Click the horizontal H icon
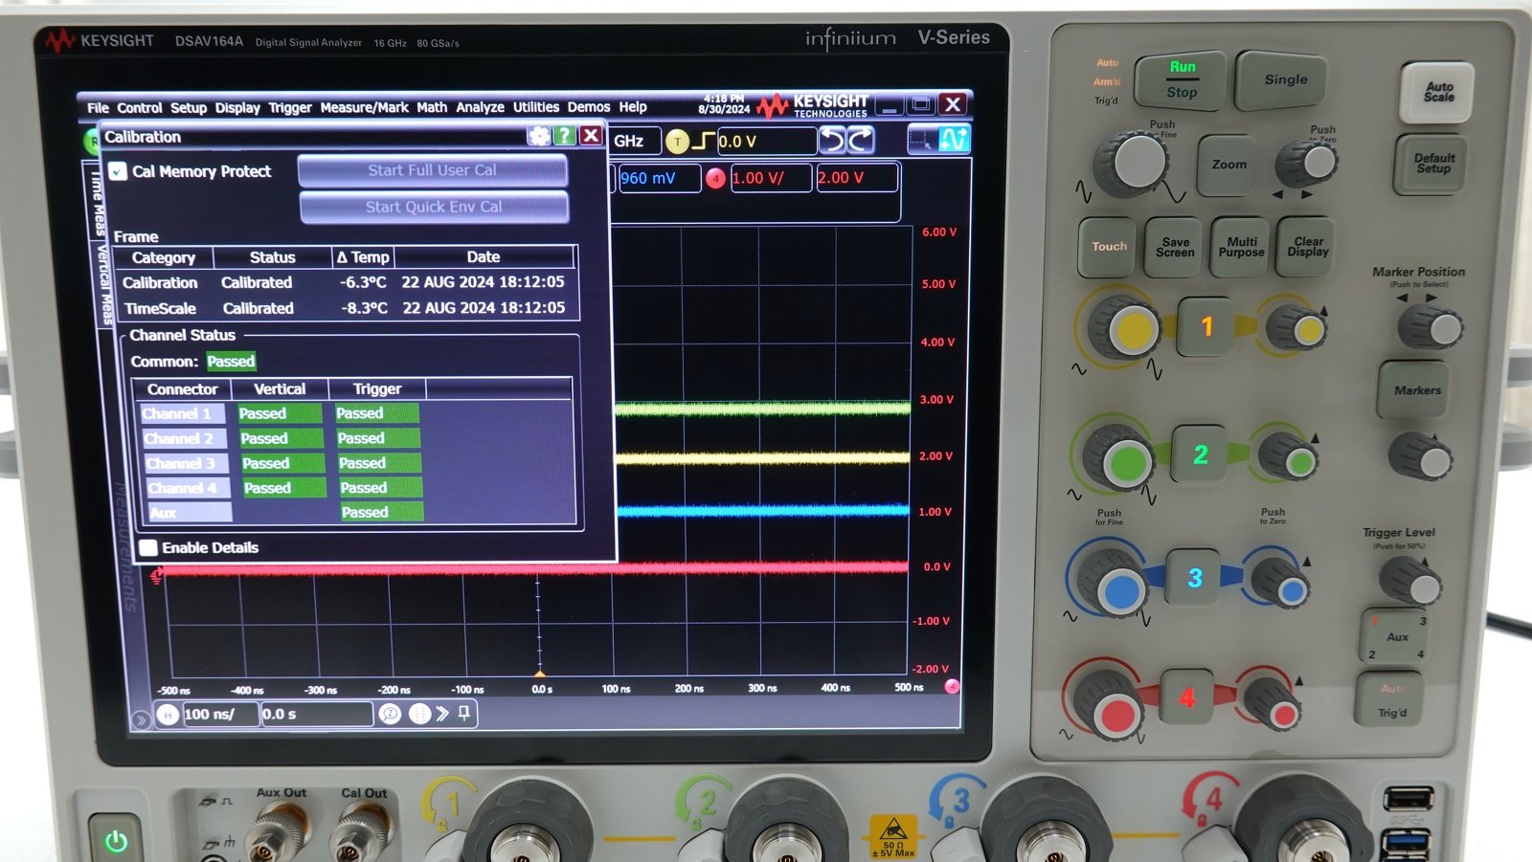 click(168, 714)
